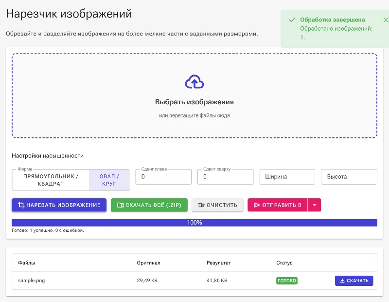Download all results as a ZIP archive
The height and width of the screenshot is (302, 389).
coord(149,205)
